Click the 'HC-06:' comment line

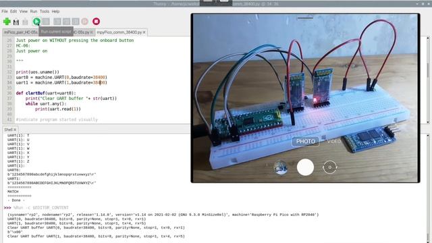pos(23,45)
